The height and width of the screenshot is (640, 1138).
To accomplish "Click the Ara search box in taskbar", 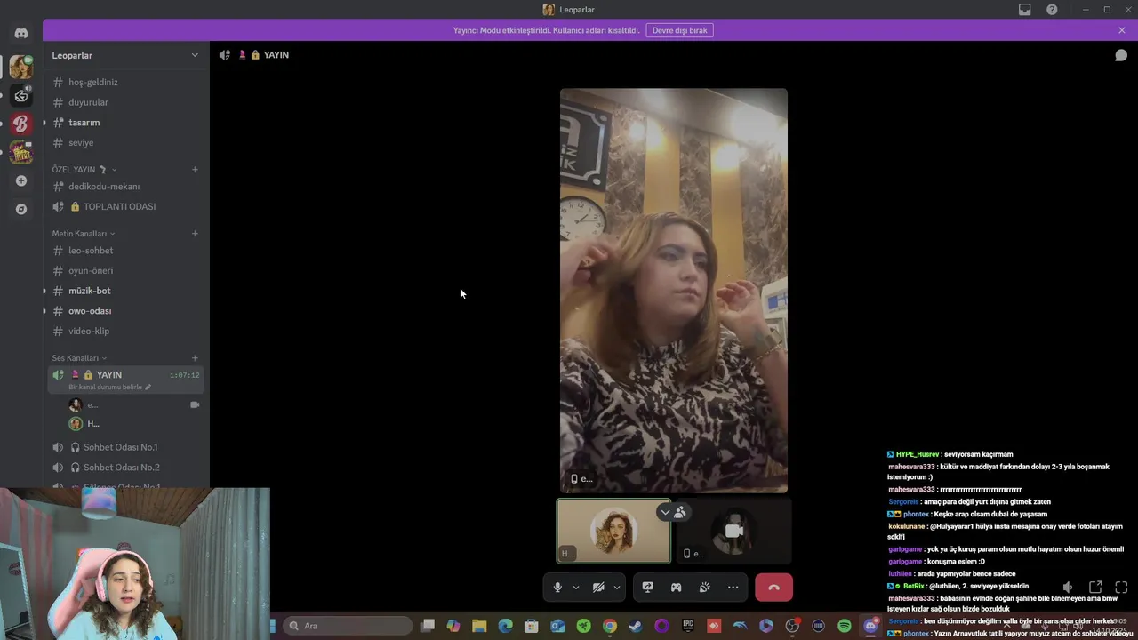I will [x=349, y=626].
